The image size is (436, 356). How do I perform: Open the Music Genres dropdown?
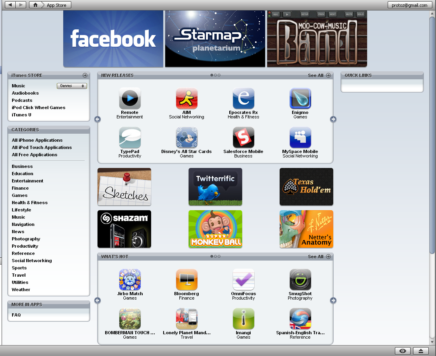pos(72,86)
